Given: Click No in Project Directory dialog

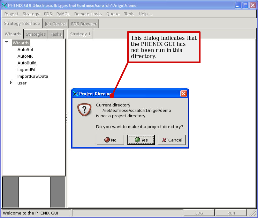Looking at the screenshot, I should coord(110,140).
